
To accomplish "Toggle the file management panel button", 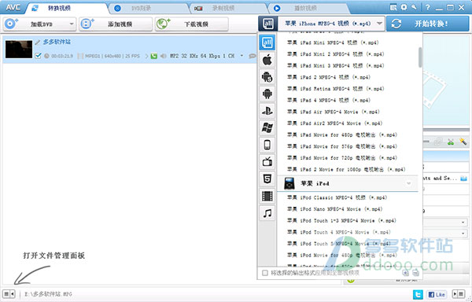I will pyautogui.click(x=9, y=294).
